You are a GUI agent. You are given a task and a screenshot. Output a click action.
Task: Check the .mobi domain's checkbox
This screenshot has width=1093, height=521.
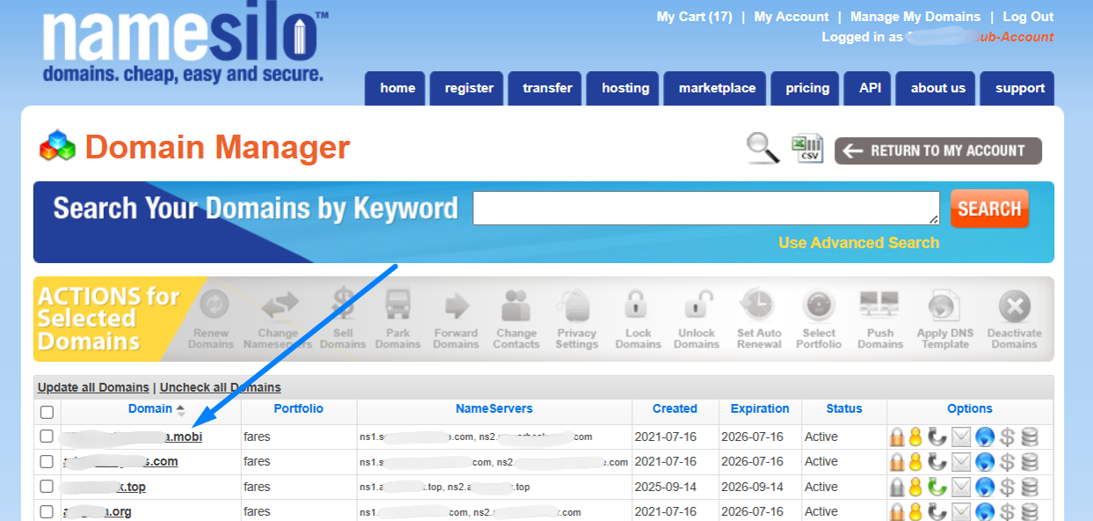pos(47,436)
